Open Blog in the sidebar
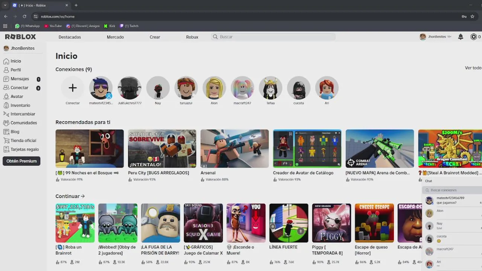The image size is (482, 271). tap(11, 132)
